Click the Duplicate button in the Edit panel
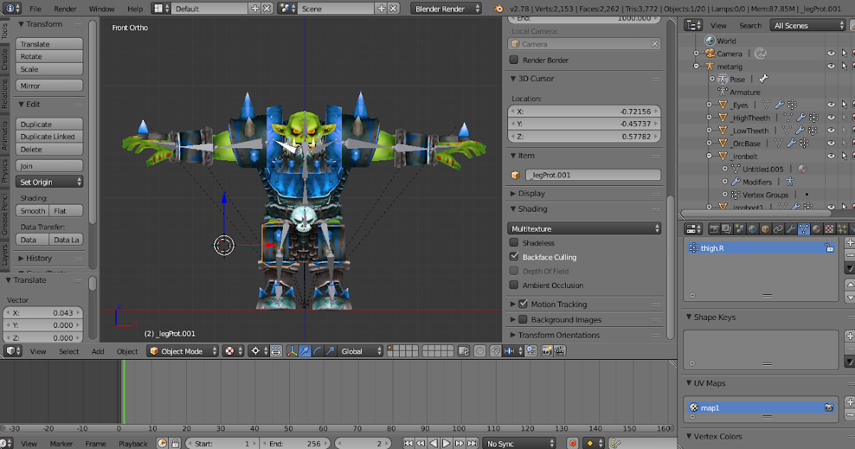Viewport: 855px width, 449px height. 48,123
